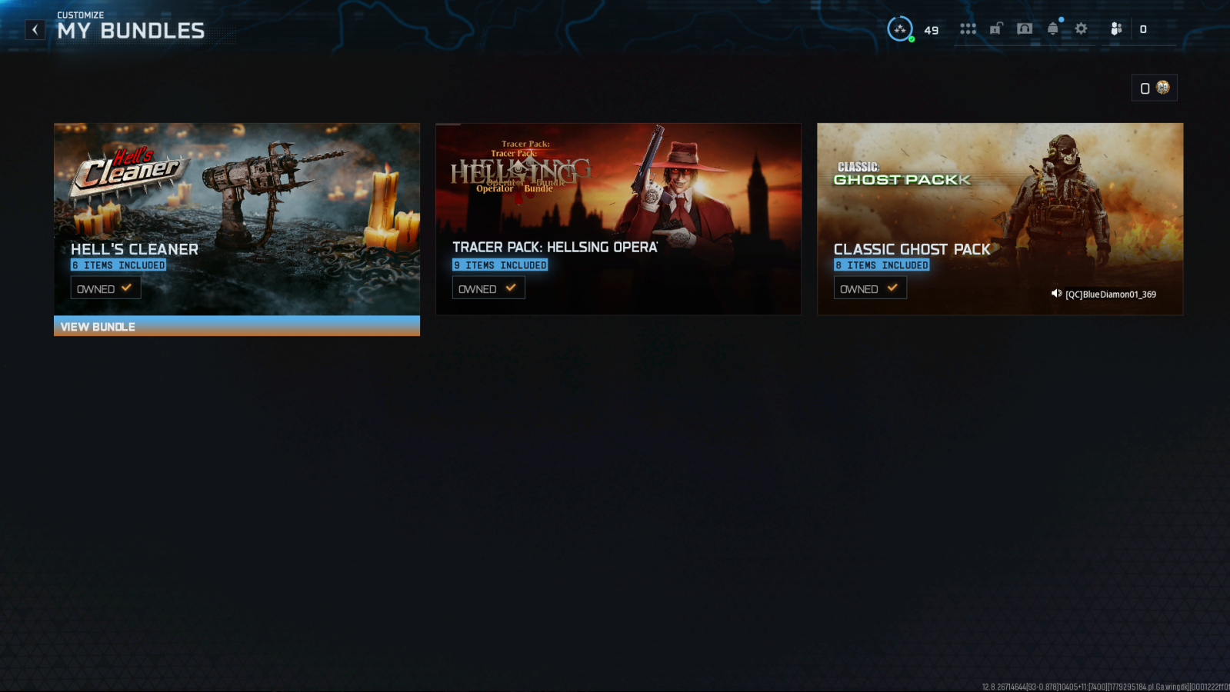Click the 'CUSTOMIZE' breadcrumb label
The width and height of the screenshot is (1230, 692).
(x=80, y=15)
